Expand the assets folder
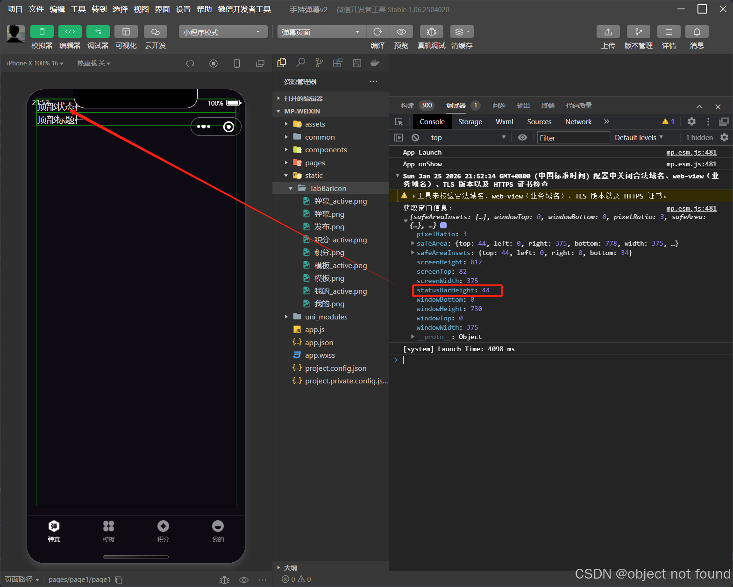Viewport: 733px width, 587px height. [x=330, y=124]
